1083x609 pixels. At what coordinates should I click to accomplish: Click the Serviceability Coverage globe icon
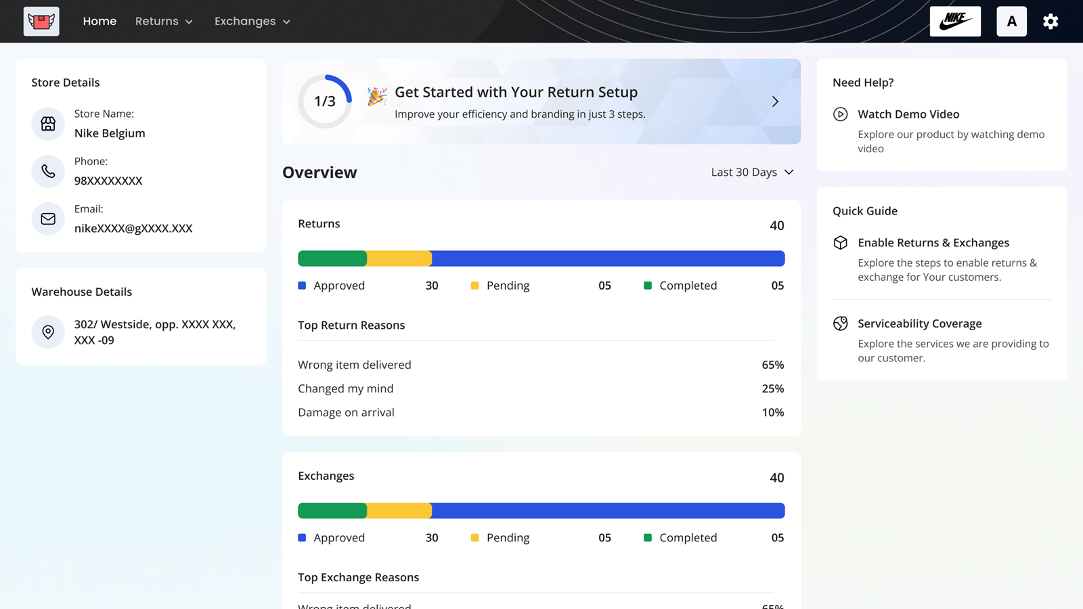point(840,323)
